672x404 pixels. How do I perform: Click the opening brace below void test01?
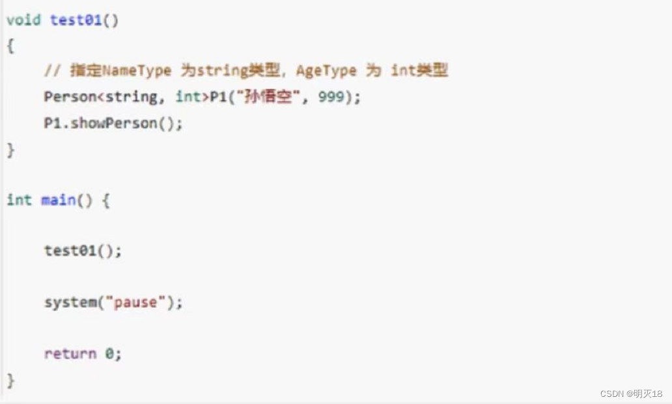(x=10, y=47)
